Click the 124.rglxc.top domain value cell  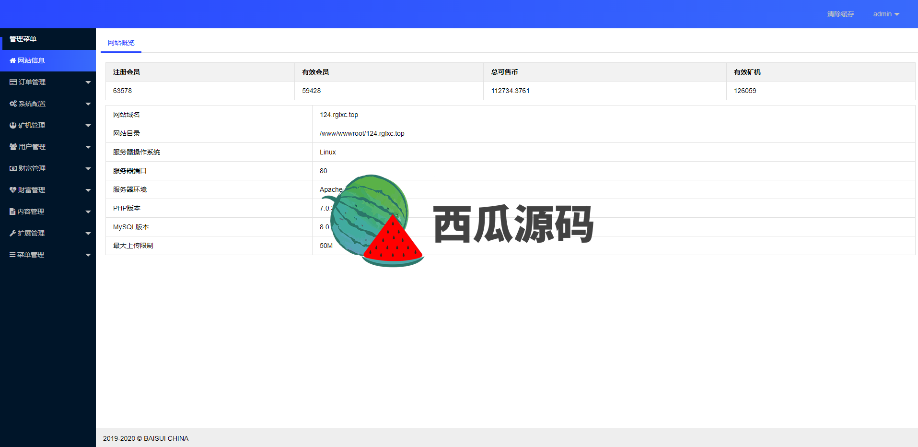[x=339, y=115]
